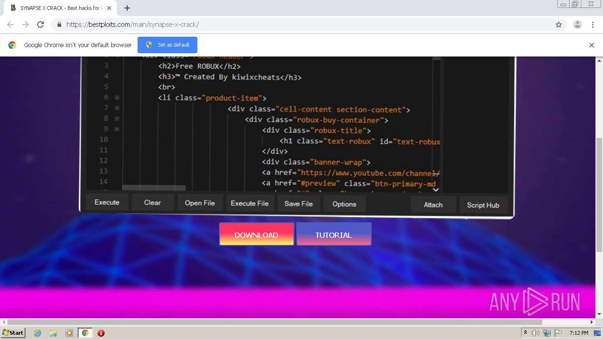Click the browser Back arrow
The height and width of the screenshot is (339, 603).
(10, 24)
